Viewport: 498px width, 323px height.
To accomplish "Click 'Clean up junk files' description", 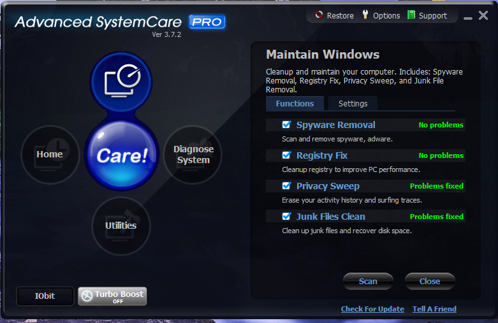I will click(x=347, y=231).
